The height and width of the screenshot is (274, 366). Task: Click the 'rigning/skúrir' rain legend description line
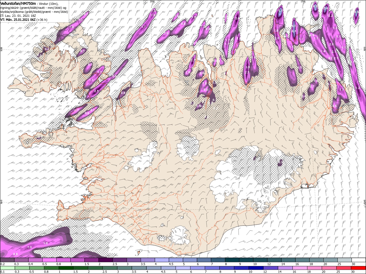(33, 8)
